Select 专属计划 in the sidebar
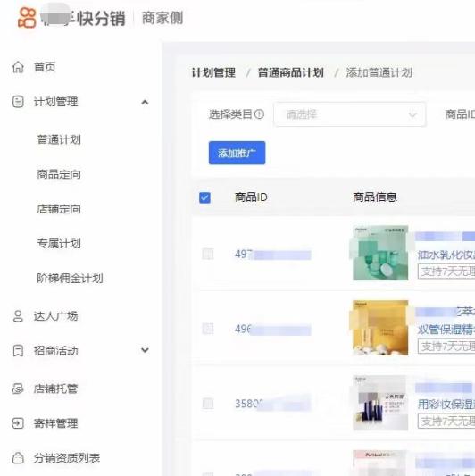 coord(59,244)
